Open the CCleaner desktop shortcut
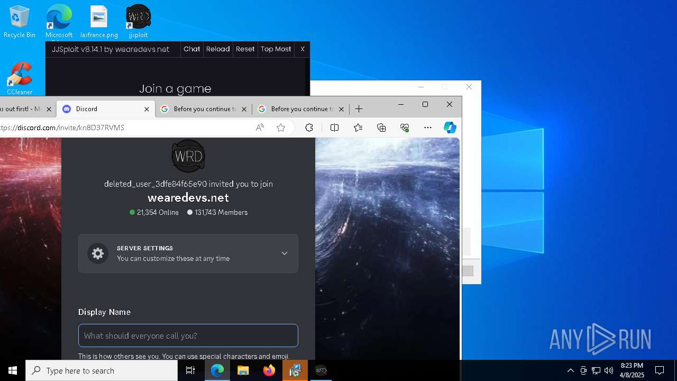Screen dimensions: 677x381 coord(20,78)
